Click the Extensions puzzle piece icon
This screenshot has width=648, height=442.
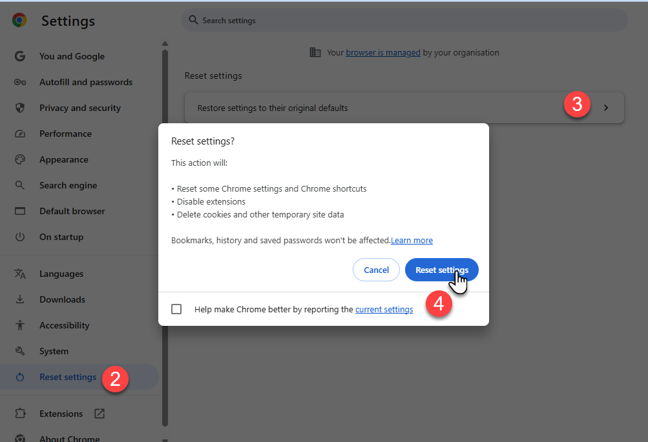(x=20, y=414)
